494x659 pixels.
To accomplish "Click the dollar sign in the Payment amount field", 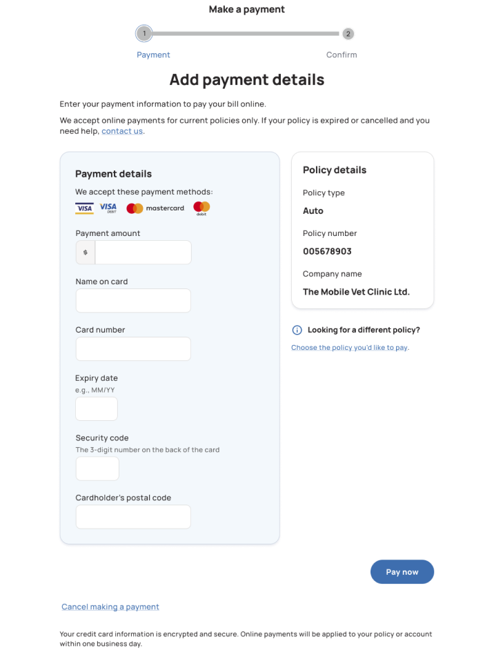I will point(84,252).
